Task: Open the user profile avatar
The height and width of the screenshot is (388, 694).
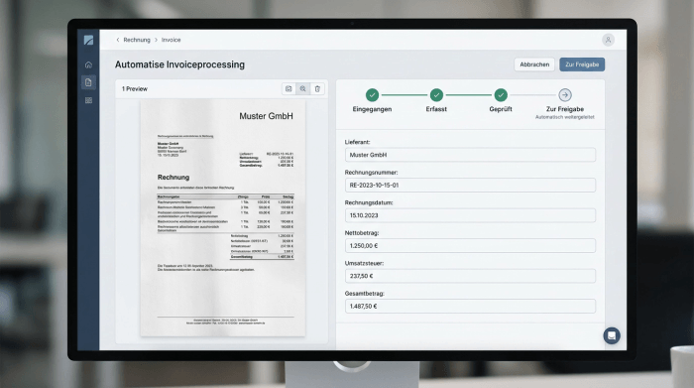Action: click(x=608, y=40)
